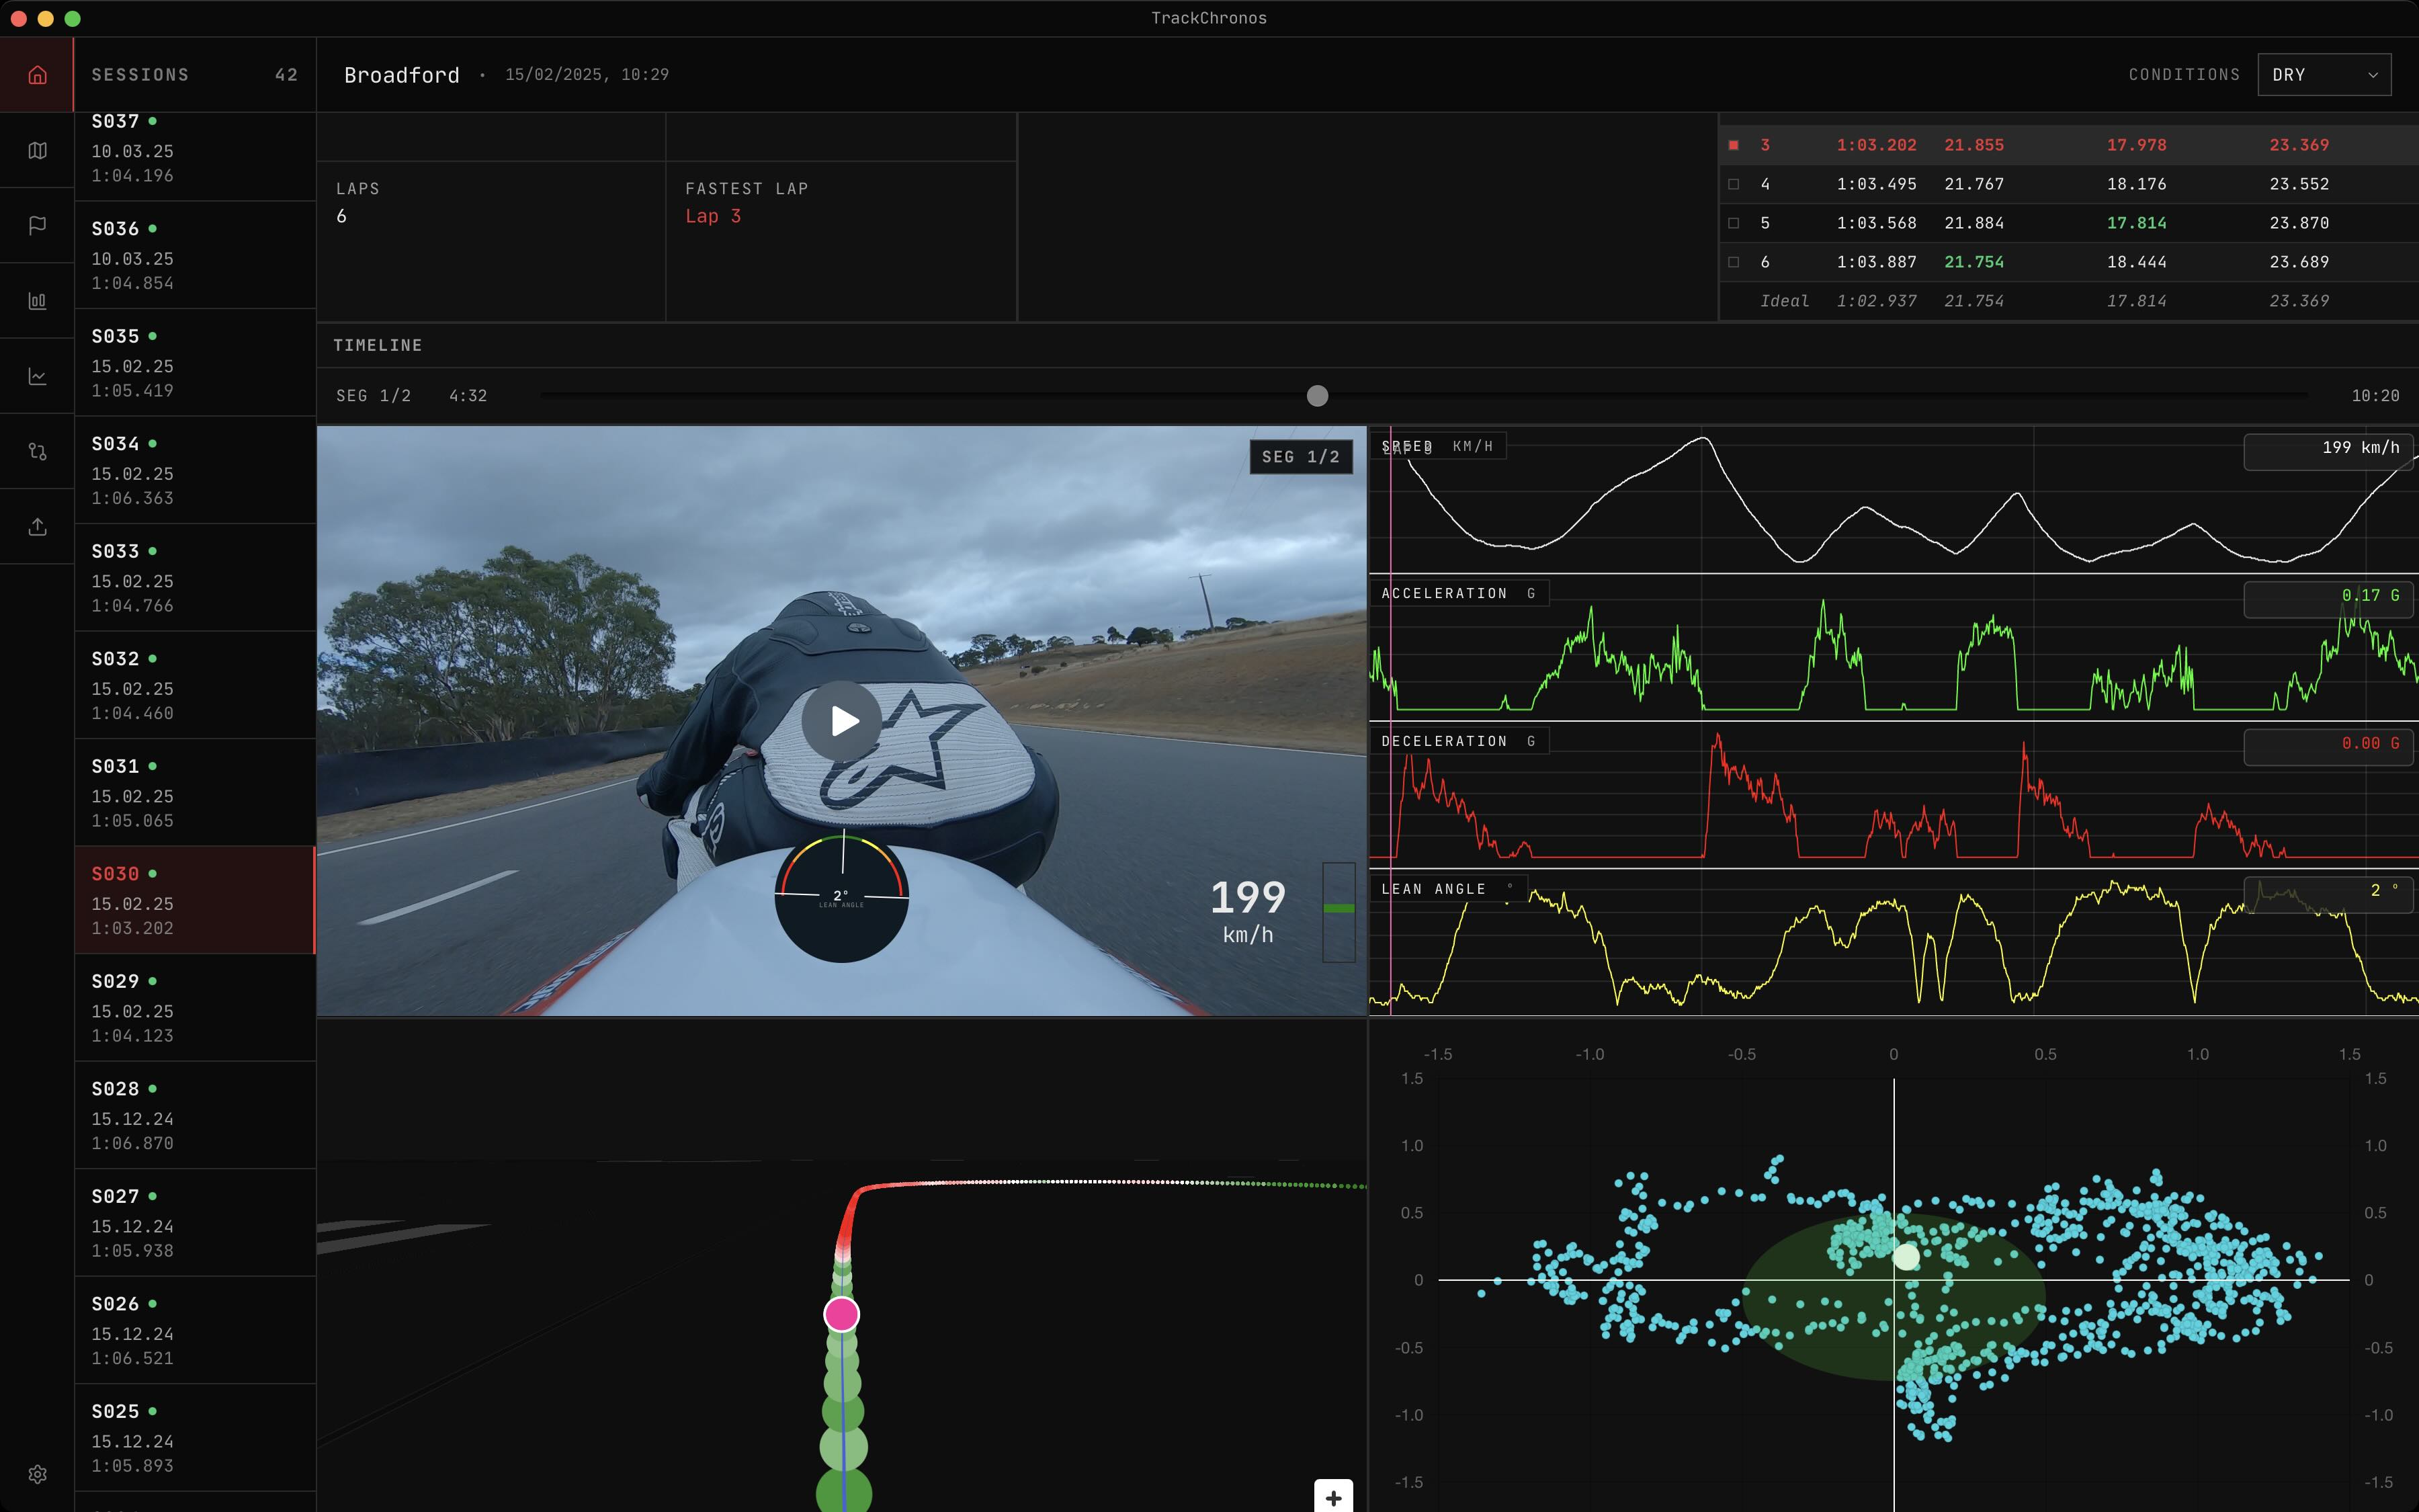Open the route comparison sidebar icon

tap(37, 451)
